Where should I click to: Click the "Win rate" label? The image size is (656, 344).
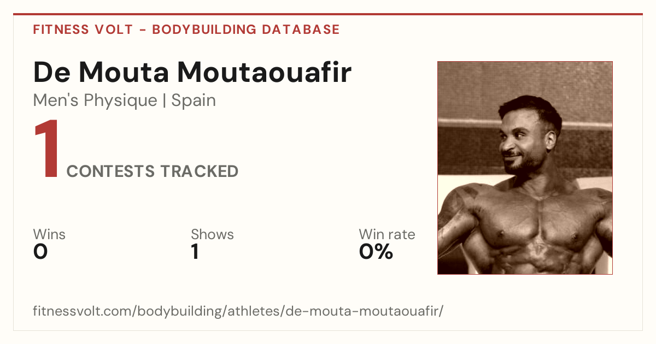coord(387,234)
